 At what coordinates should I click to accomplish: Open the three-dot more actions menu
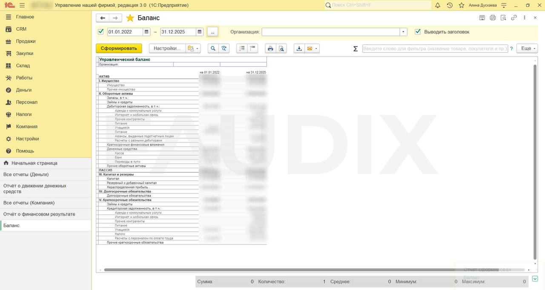coord(525,18)
